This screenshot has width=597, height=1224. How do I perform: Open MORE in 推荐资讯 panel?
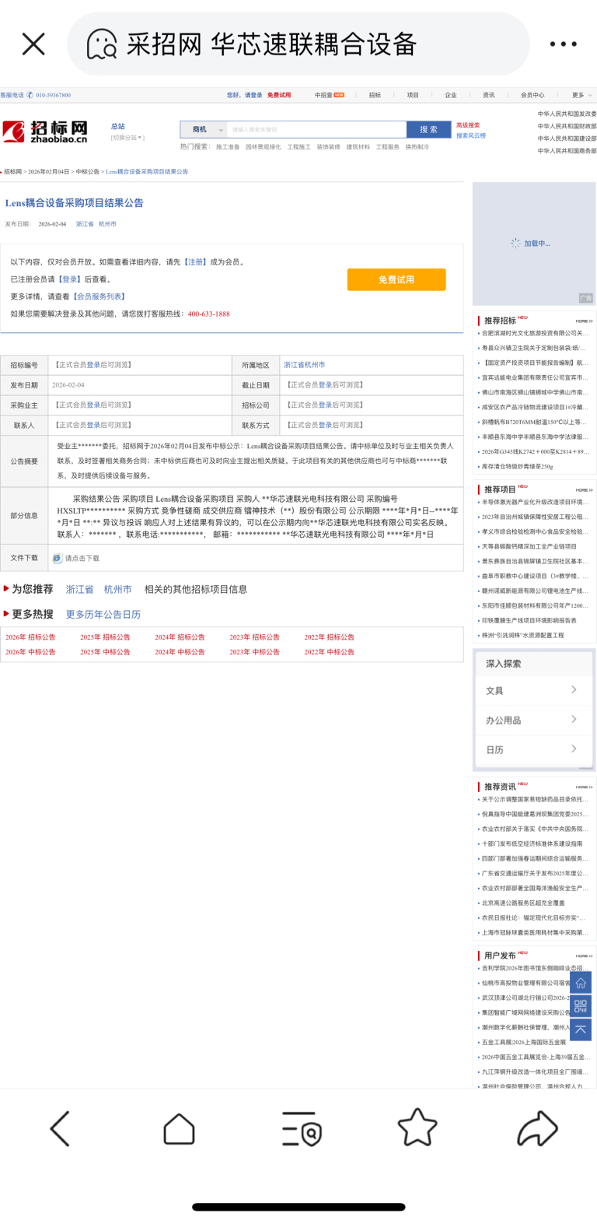click(584, 787)
